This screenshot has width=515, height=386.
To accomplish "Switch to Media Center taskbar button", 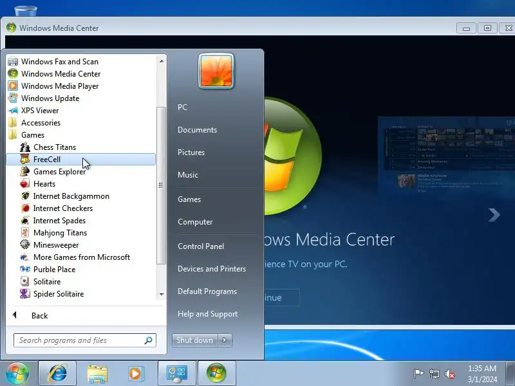I will click(216, 373).
